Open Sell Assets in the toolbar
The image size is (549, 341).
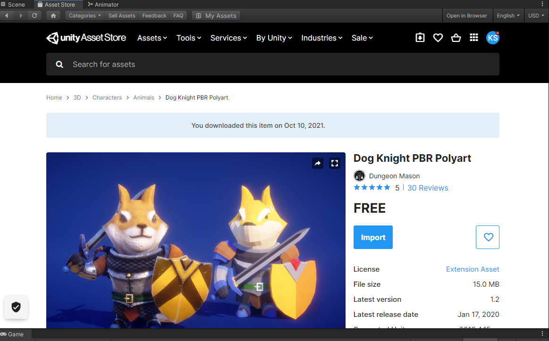click(x=121, y=16)
